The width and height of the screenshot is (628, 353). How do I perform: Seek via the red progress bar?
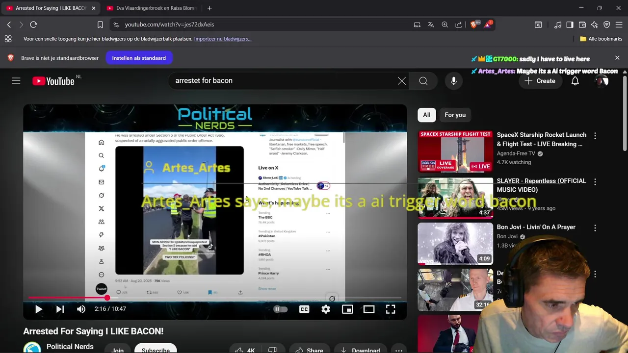pos(215,298)
